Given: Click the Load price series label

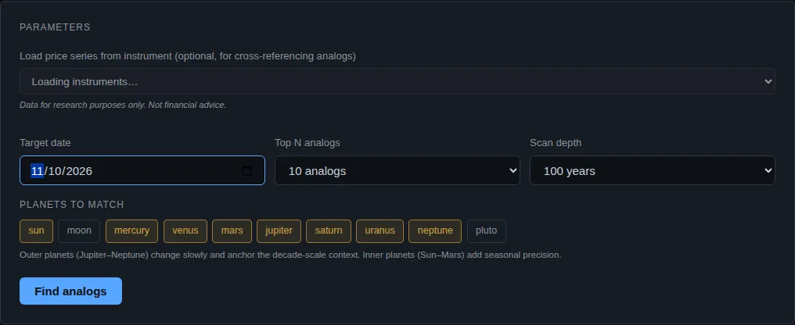Looking at the screenshot, I should coord(188,56).
